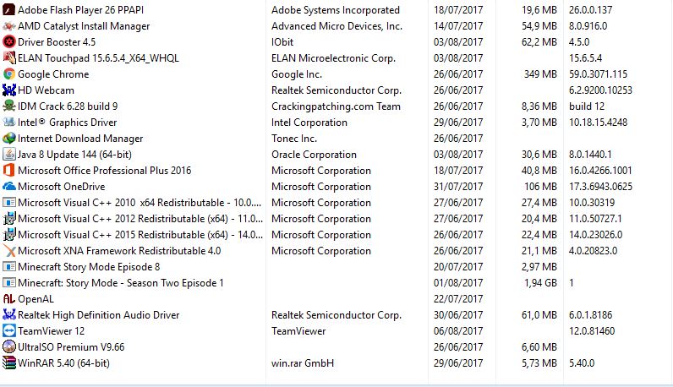Click the Microsoft OneDrive cloud icon
Screen dimensions: 673x387
pos(9,187)
